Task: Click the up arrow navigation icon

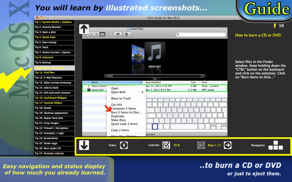Action: 84,29
